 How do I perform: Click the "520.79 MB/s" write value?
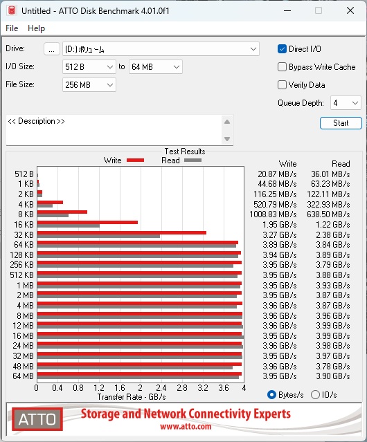coord(275,204)
